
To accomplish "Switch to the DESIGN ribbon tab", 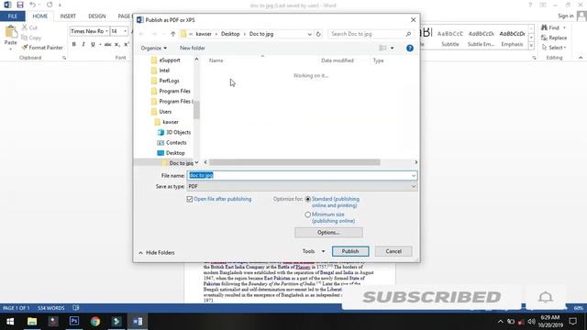I will (97, 16).
